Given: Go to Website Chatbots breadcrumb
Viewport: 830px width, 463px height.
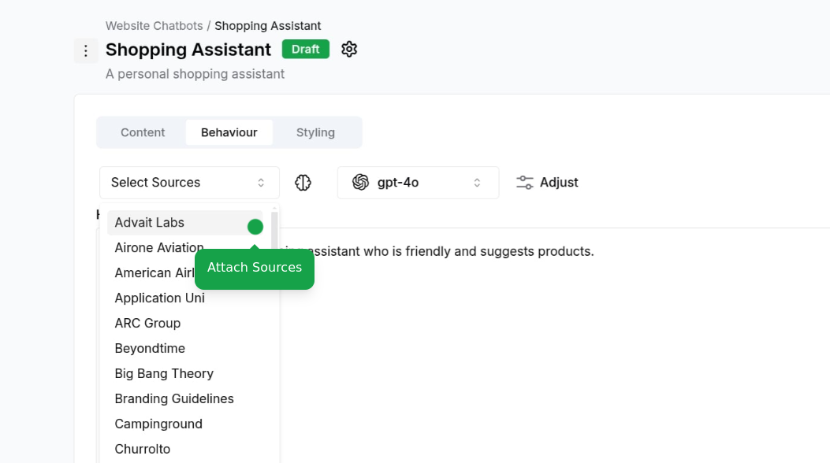Looking at the screenshot, I should pyautogui.click(x=154, y=26).
